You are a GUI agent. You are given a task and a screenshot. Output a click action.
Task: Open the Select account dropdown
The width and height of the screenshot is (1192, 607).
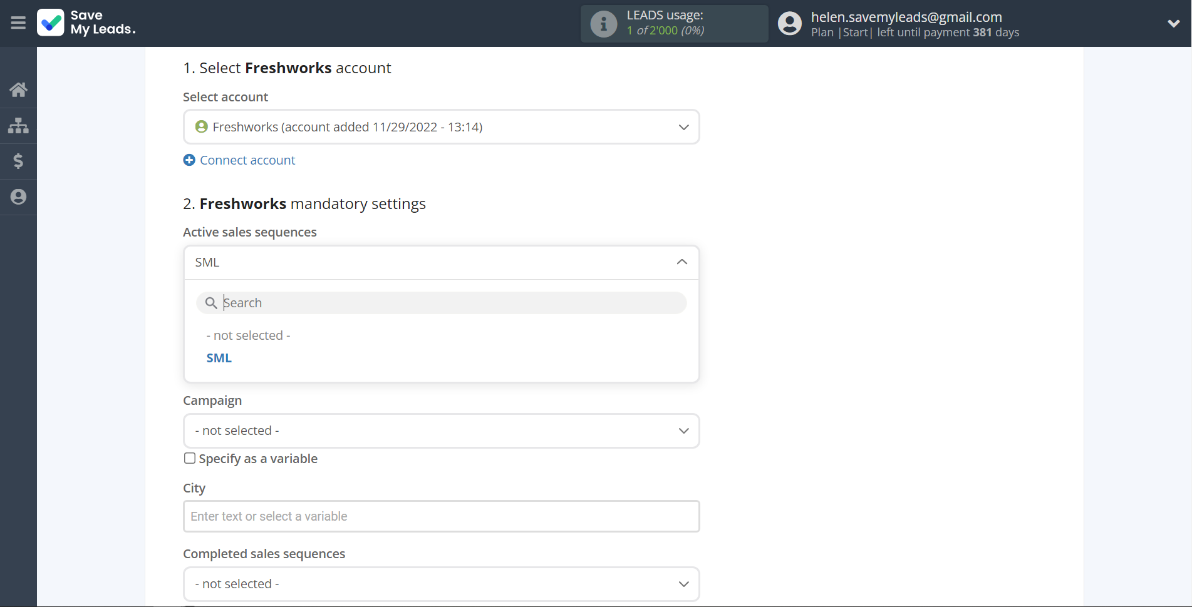click(441, 127)
